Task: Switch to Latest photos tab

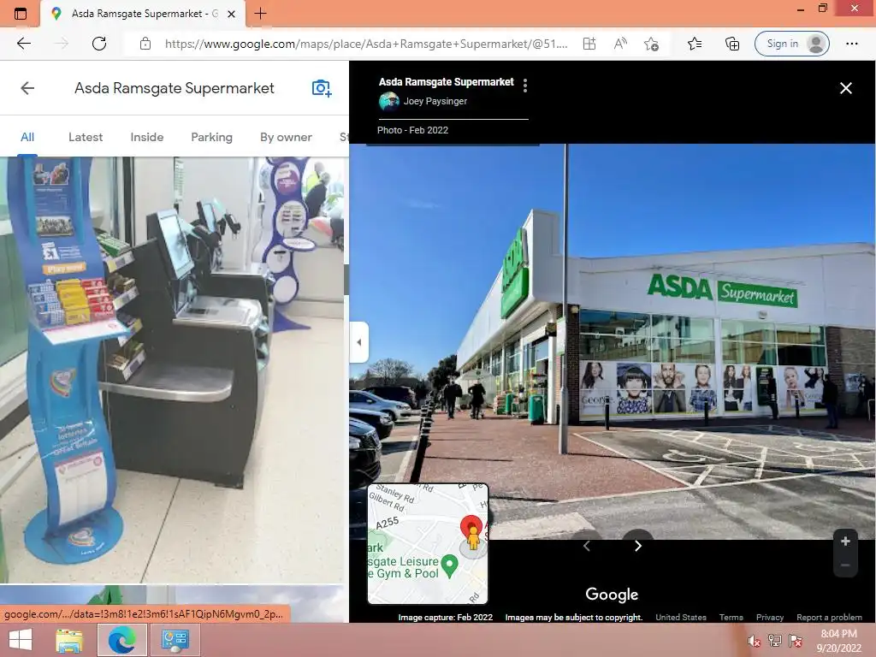Action: click(86, 137)
